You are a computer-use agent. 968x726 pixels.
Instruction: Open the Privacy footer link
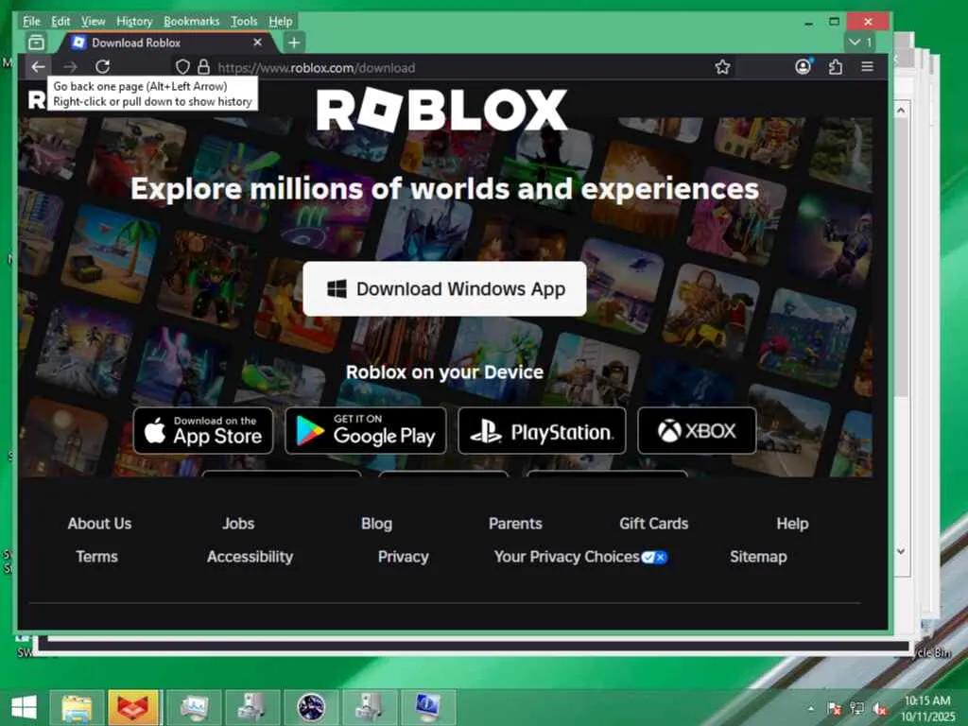403,557
